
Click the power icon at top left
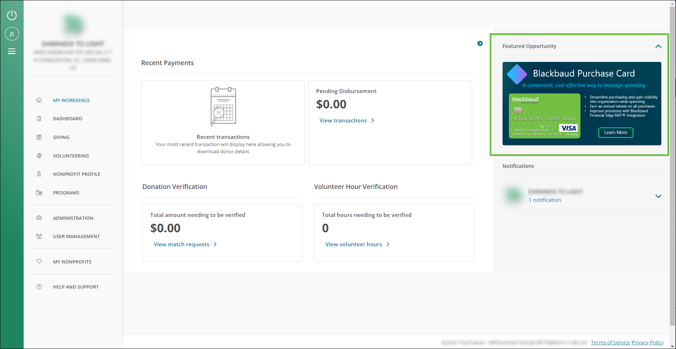(12, 15)
